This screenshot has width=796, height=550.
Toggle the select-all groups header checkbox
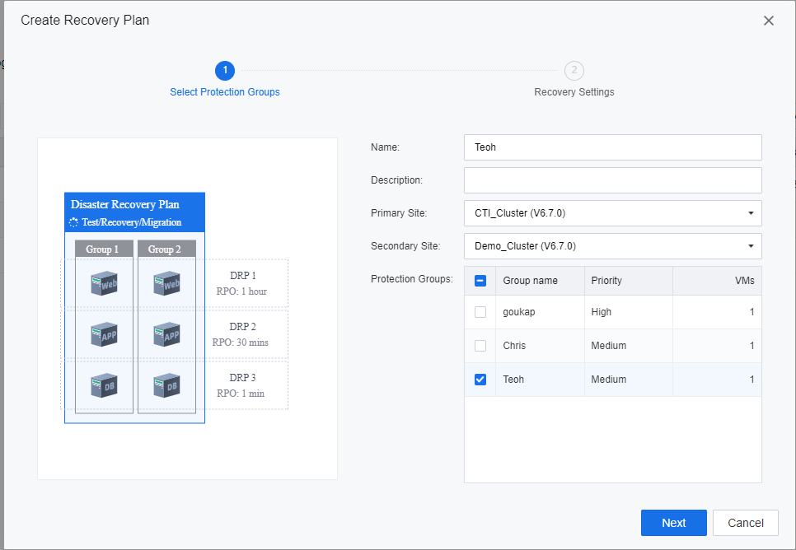480,281
